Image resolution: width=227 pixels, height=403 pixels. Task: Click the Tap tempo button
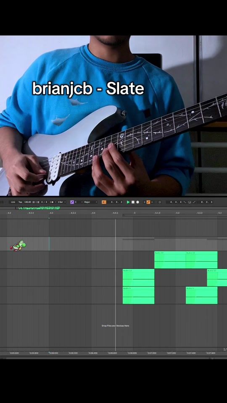point(20,202)
